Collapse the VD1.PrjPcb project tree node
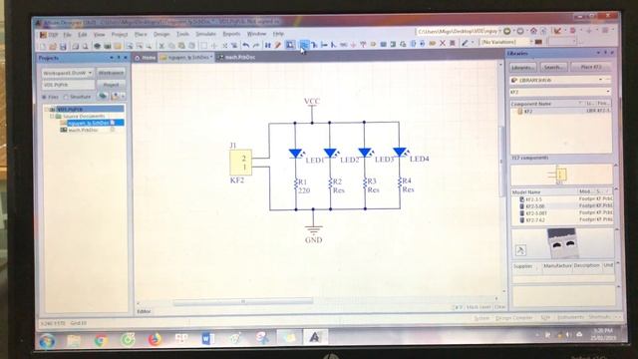Screen dimensions: 638x359 tap(47, 110)
